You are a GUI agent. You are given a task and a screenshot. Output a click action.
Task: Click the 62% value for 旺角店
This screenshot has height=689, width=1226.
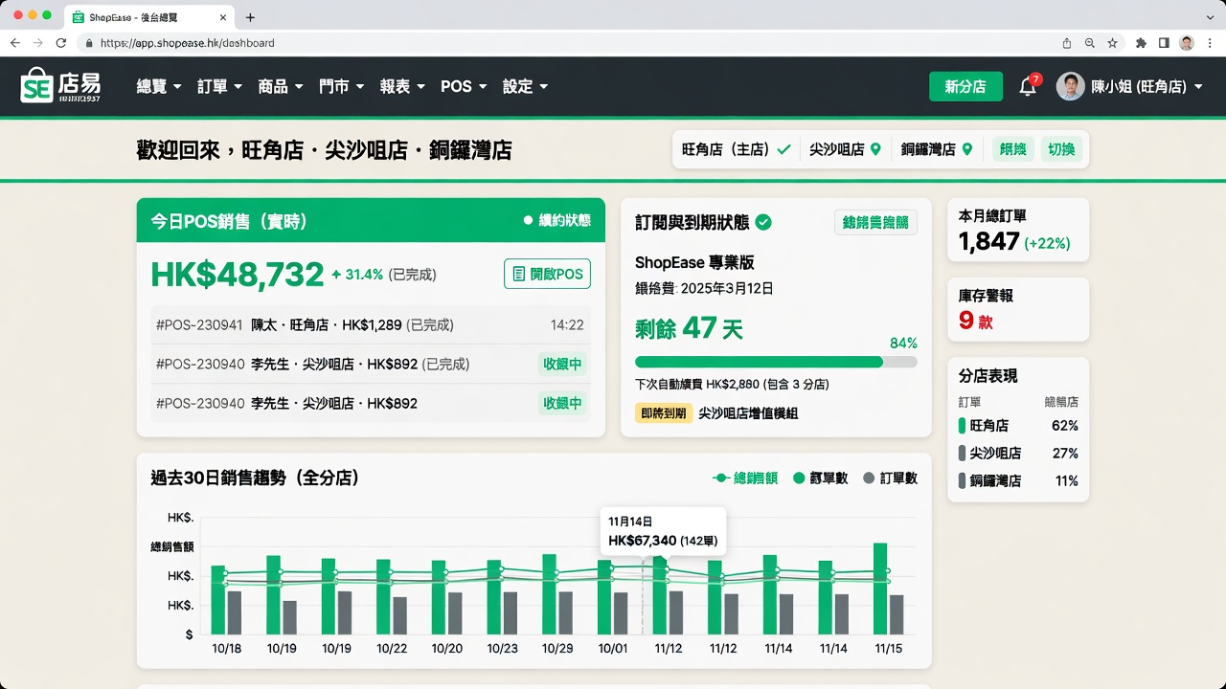click(x=1065, y=426)
